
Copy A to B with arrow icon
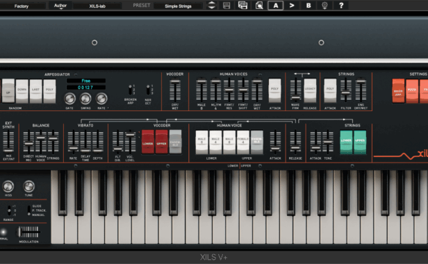(292, 6)
